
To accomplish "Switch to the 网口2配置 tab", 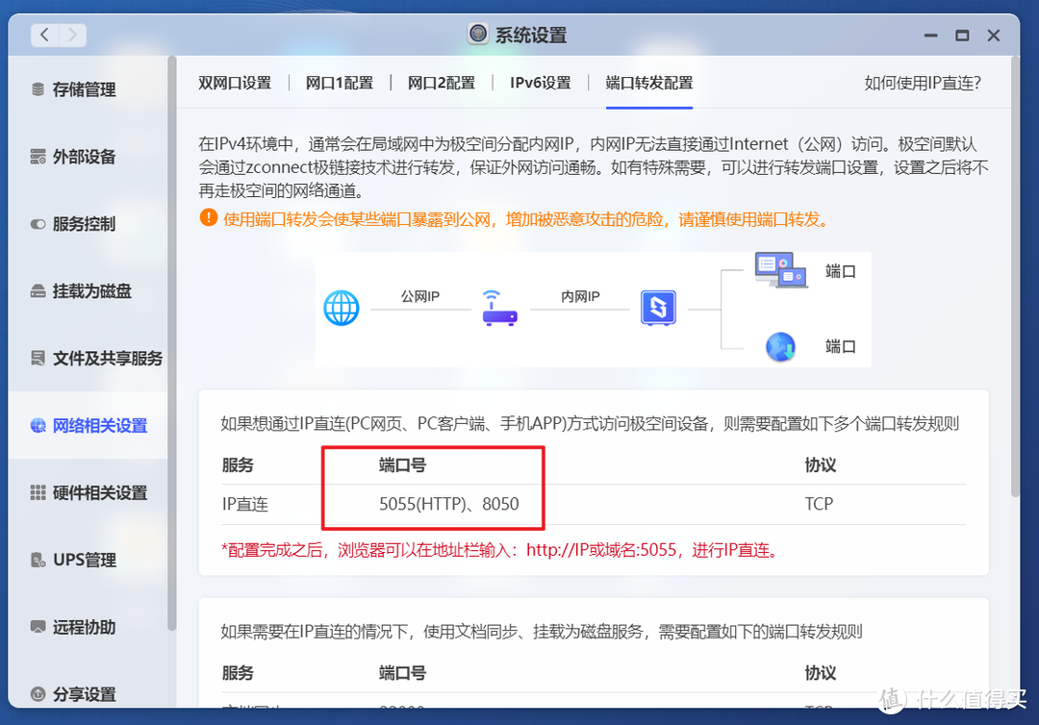I will (443, 83).
